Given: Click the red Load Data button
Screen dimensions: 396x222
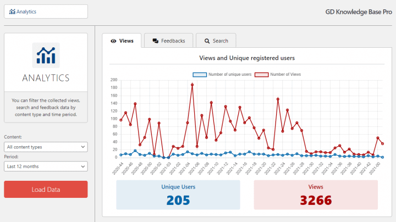Looking at the screenshot, I should point(46,189).
